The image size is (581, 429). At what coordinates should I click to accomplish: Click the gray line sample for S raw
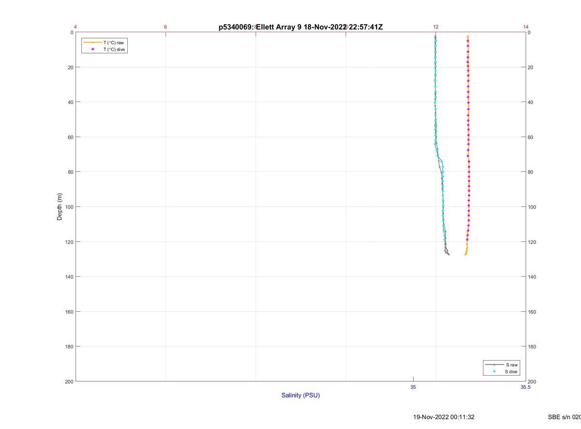click(494, 365)
